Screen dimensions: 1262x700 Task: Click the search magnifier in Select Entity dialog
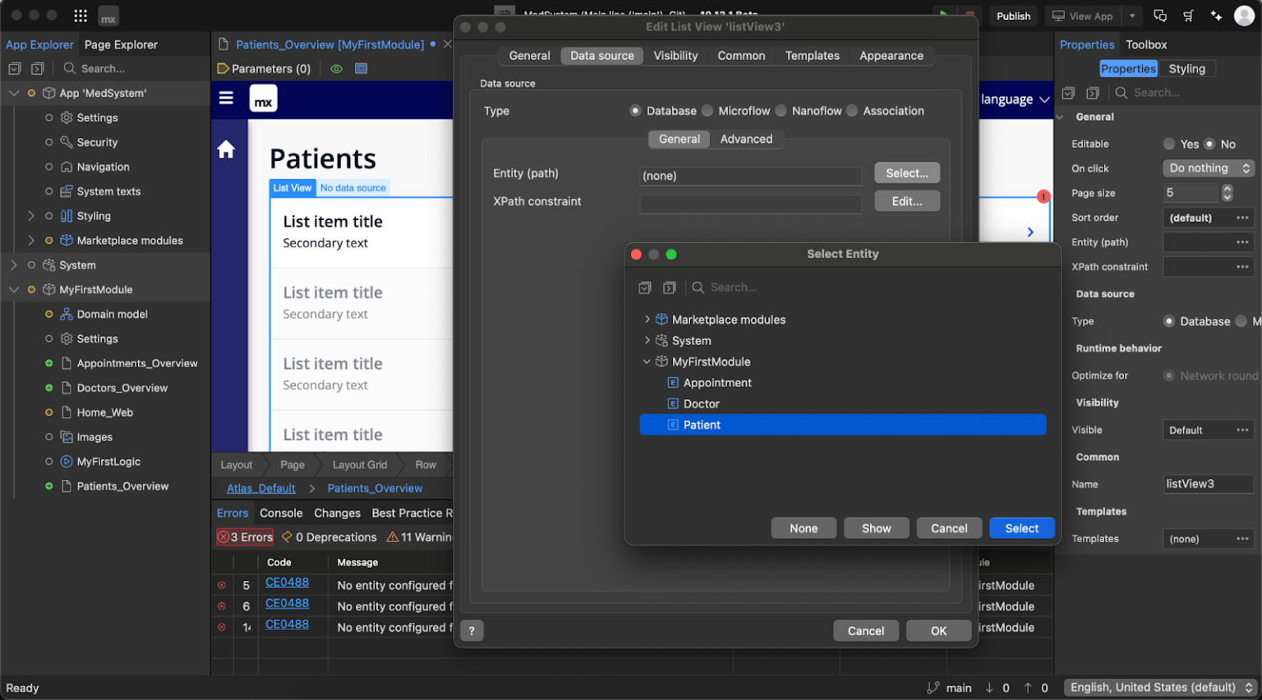coord(698,287)
